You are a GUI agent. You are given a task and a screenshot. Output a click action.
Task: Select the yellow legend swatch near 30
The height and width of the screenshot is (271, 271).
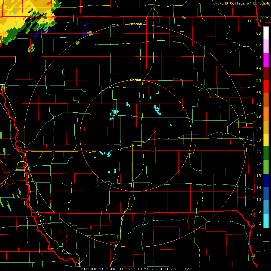click(266, 140)
